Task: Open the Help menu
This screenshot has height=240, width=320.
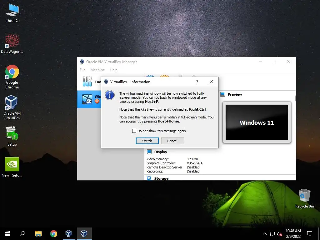Action: click(113, 70)
